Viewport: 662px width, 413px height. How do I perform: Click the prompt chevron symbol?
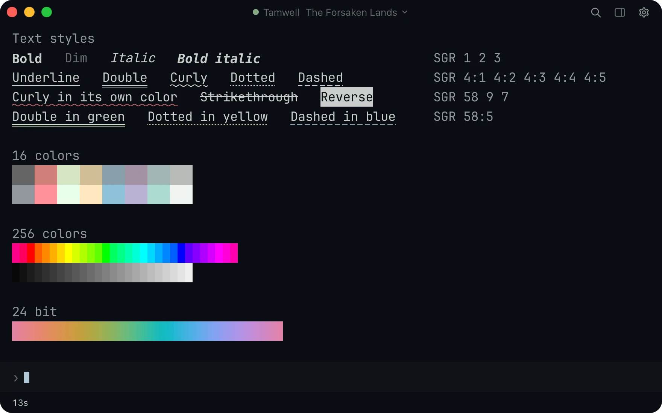pyautogui.click(x=16, y=378)
